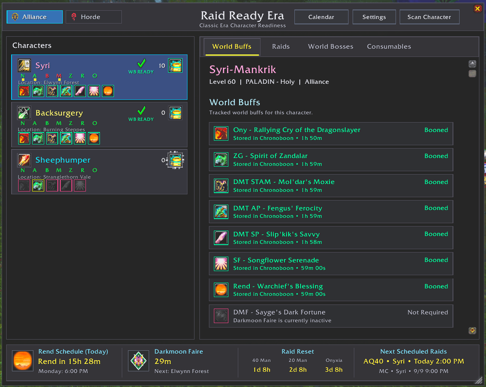Click Backsurgery's Warchief's Blessing buff icon
Viewport: 486px width, 387px height.
coord(94,138)
